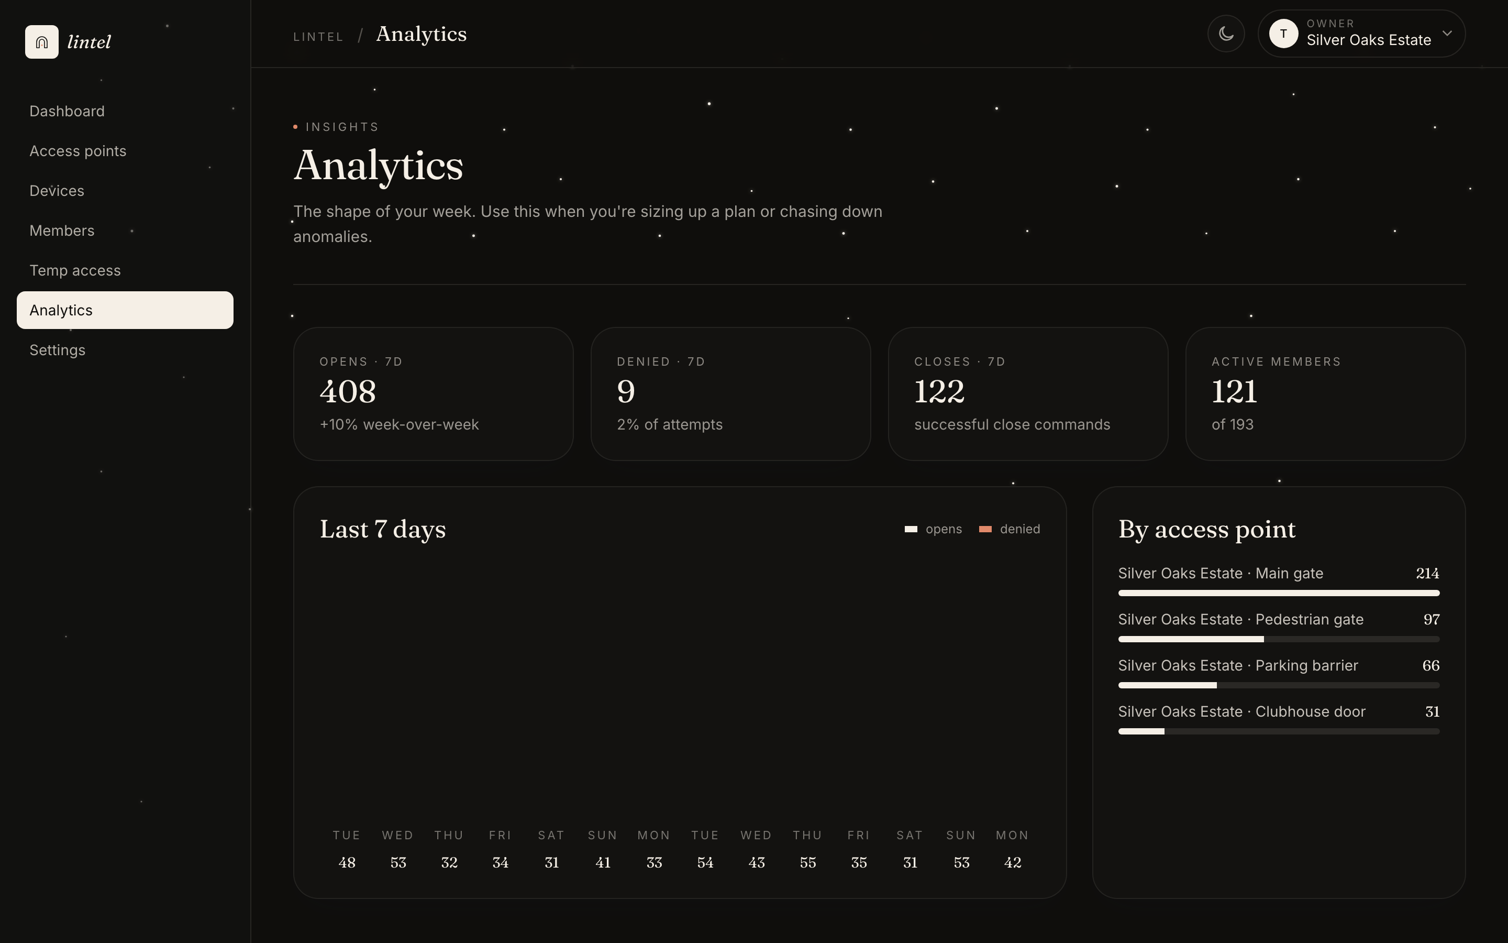Click the Opens 7D card showing 408
This screenshot has width=1508, height=943.
pyautogui.click(x=433, y=394)
